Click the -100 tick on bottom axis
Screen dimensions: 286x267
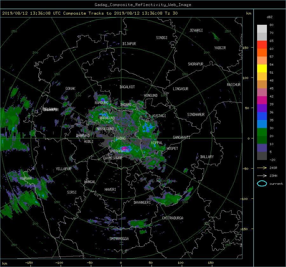59,263
